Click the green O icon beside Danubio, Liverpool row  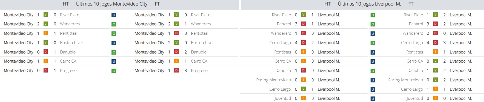pyautogui.click(x=373, y=71)
